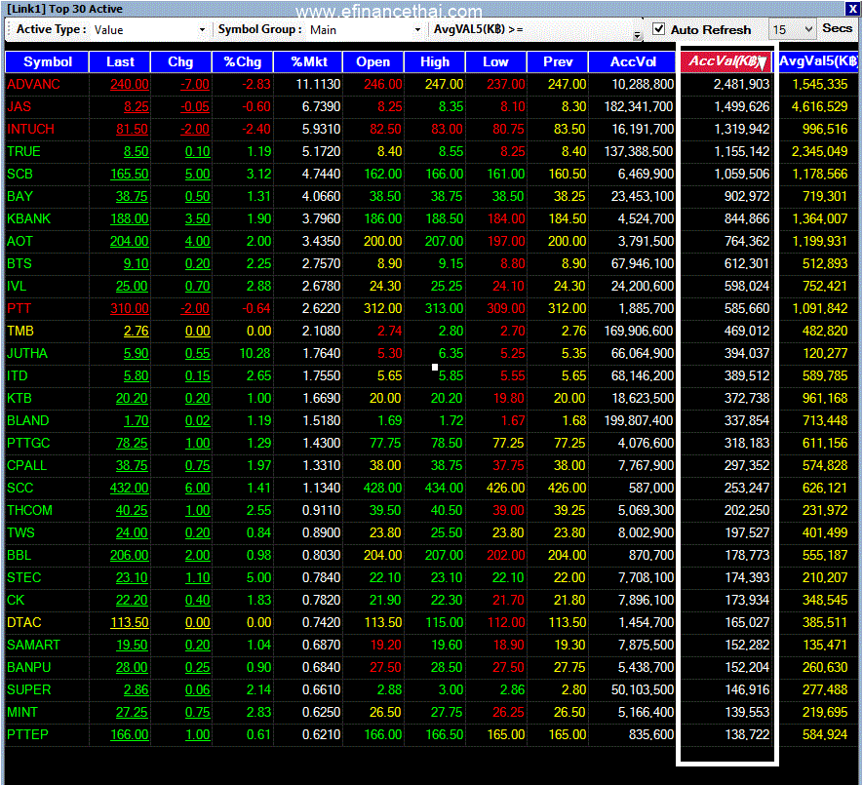863x785 pixels.
Task: Click KBANK change value 3.50 link
Action: click(198, 219)
